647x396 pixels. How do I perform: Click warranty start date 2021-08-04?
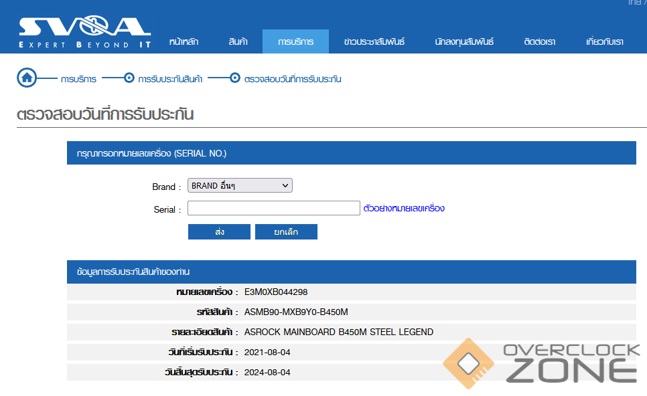click(x=267, y=353)
